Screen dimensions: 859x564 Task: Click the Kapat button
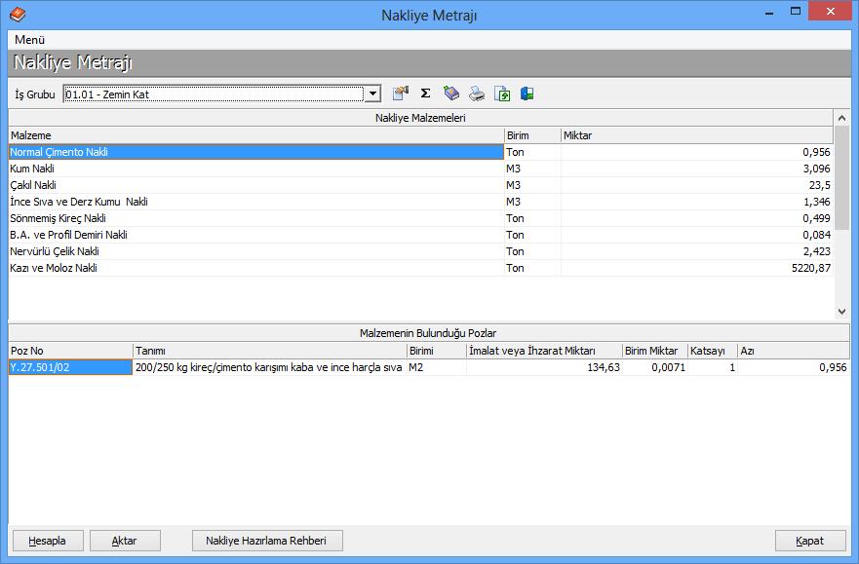coord(809,541)
